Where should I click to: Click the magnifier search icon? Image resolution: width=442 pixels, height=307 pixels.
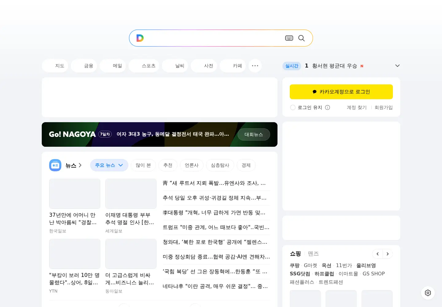(301, 38)
